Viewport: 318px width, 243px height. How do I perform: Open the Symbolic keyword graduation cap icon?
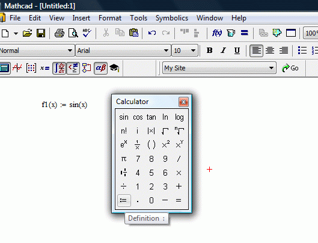pyautogui.click(x=114, y=68)
